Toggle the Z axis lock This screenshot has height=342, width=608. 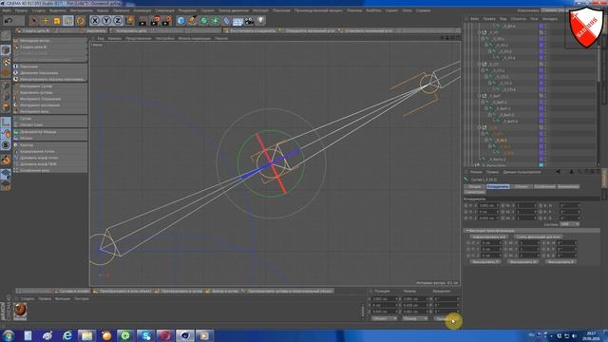tap(118, 21)
